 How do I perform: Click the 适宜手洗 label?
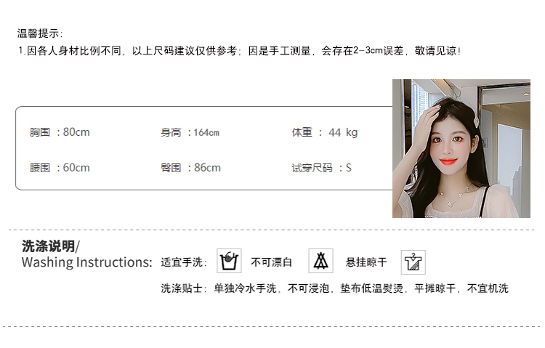[184, 262]
